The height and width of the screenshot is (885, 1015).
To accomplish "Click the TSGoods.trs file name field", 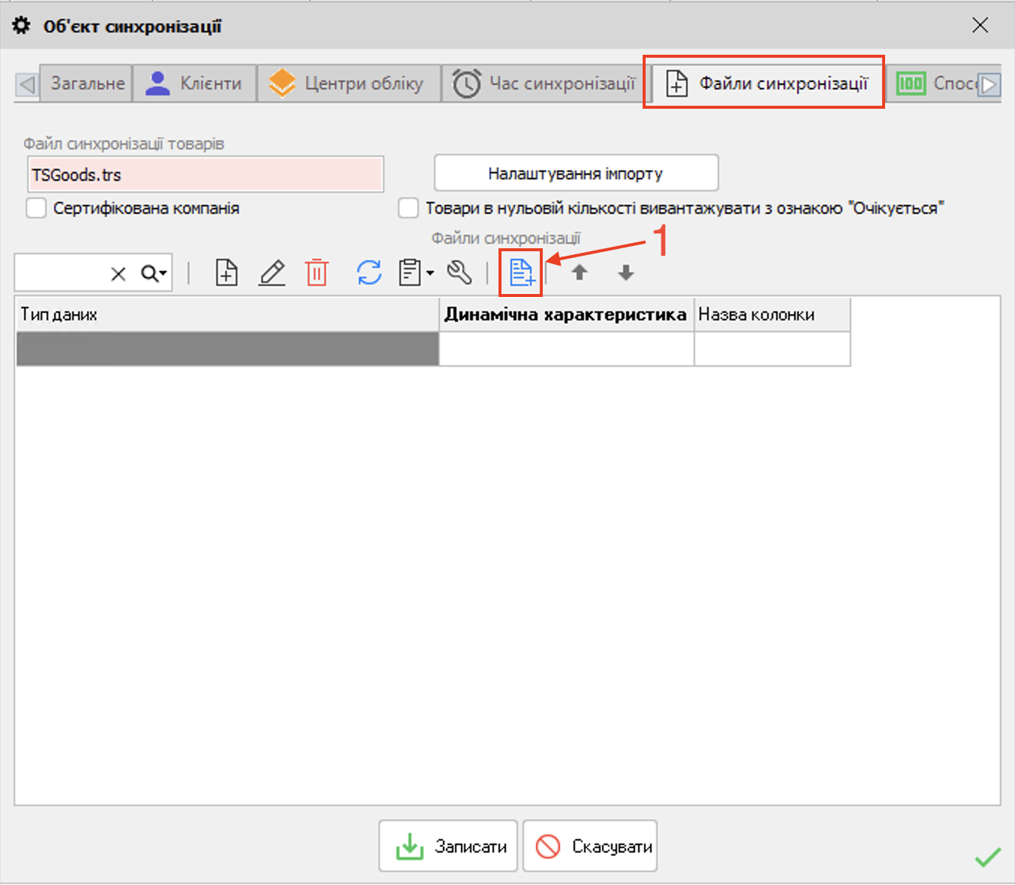I will tap(205, 175).
